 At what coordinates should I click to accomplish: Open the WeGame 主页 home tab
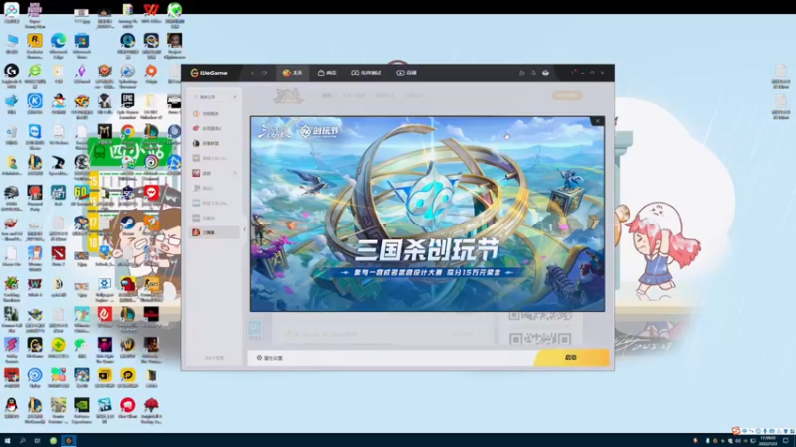coord(292,73)
